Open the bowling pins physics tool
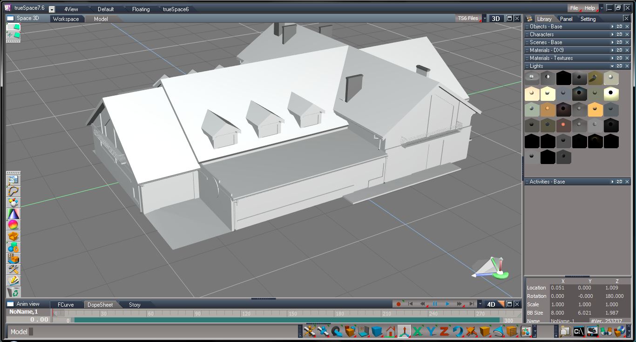636x342 pixels. coord(13,203)
